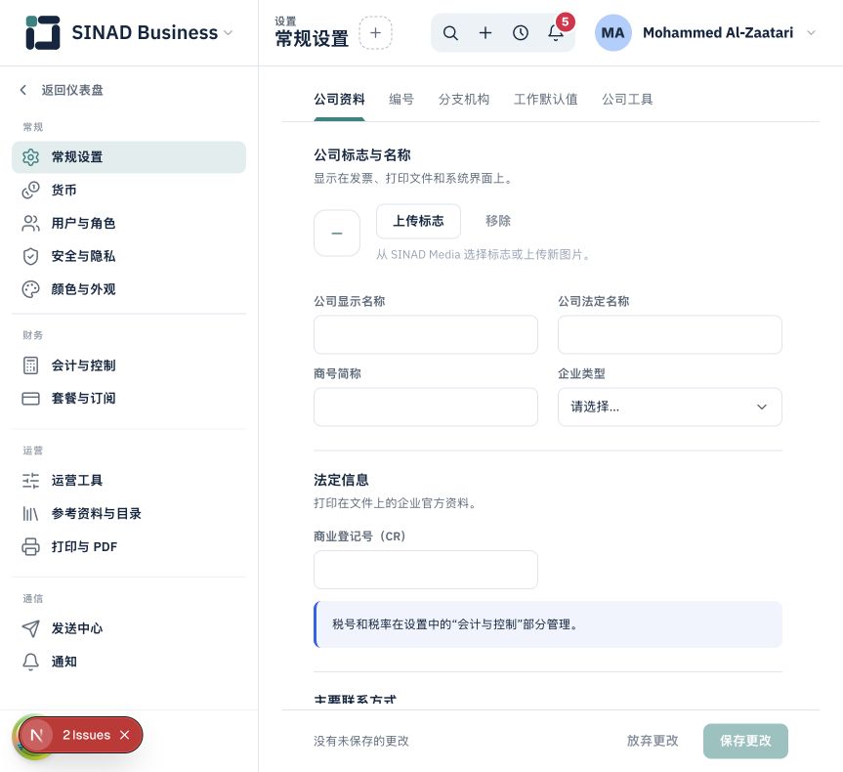Click the 移除 logo button

click(x=498, y=221)
